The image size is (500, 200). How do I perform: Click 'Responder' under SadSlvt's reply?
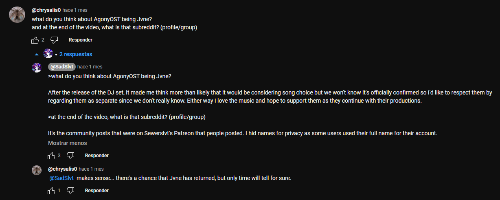point(96,156)
